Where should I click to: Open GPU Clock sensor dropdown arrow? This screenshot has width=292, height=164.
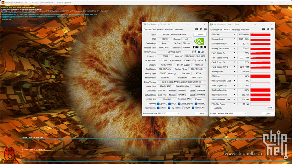[x=234, y=34]
